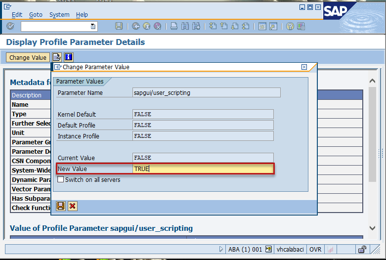
Task: Click the documentation icon beside Change Value
Action: 57,57
